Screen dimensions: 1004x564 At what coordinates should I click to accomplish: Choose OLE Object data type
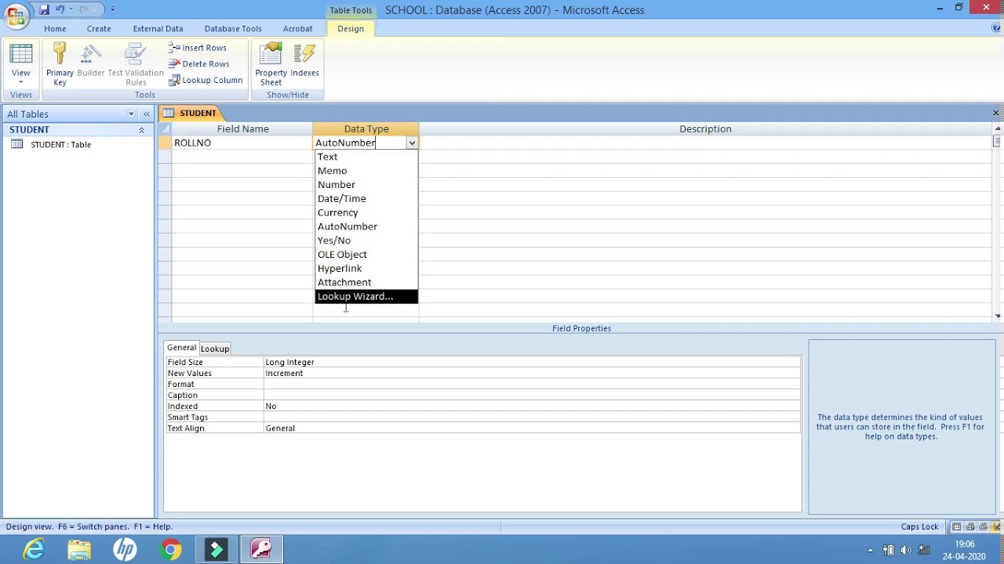pos(366,255)
